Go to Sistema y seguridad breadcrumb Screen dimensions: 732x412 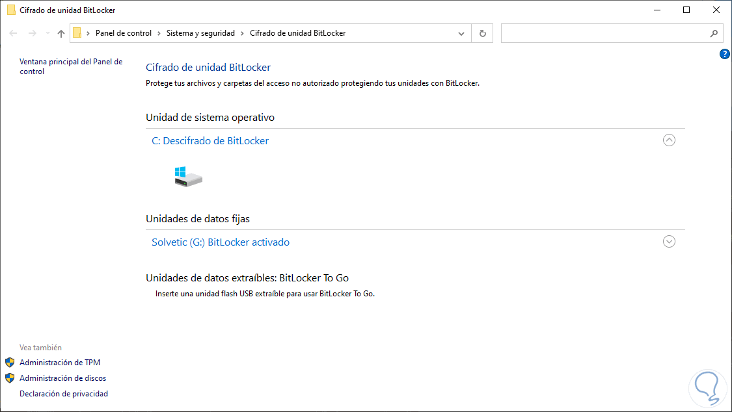(201, 33)
